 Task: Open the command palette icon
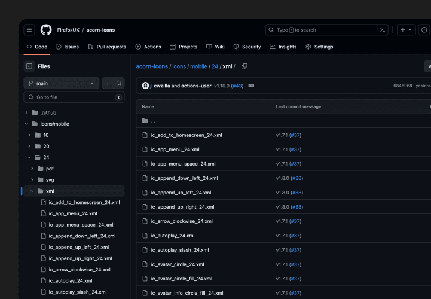tap(383, 30)
